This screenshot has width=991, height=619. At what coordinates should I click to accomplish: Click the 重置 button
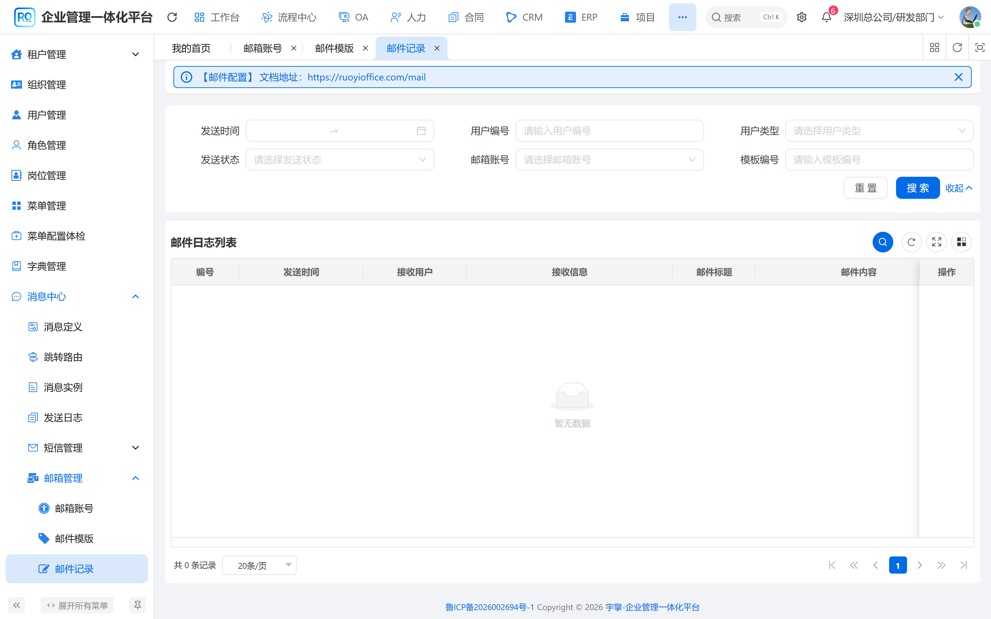coord(865,187)
